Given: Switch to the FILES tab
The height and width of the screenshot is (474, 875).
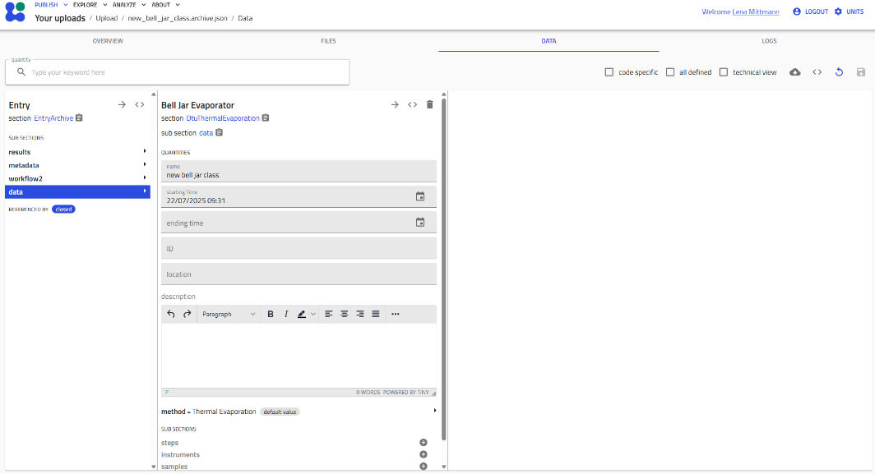Looking at the screenshot, I should (328, 40).
